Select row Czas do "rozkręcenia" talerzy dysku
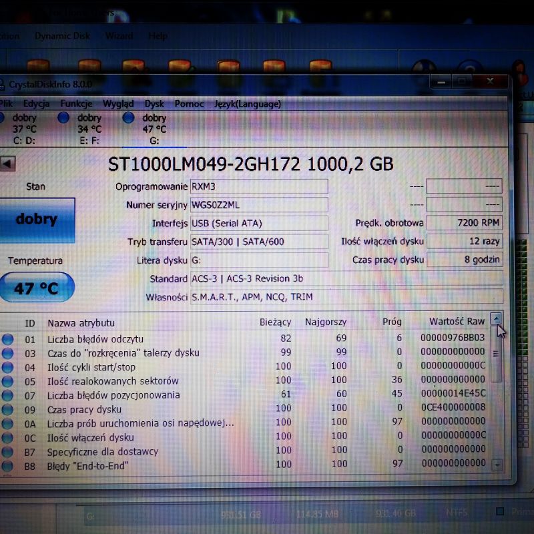Viewport: 534px width, 534px height. pos(245,352)
